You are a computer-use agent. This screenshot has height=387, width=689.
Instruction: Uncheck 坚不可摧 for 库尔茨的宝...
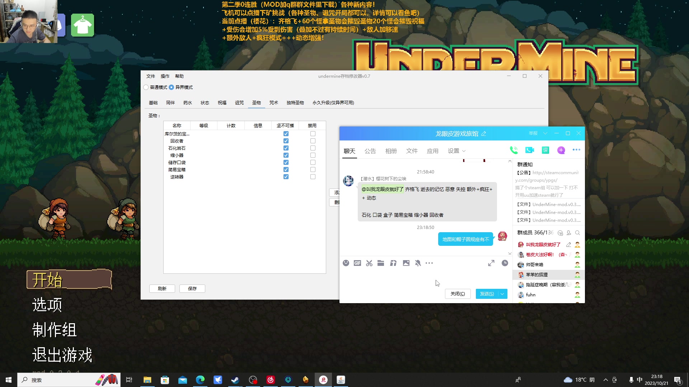(x=286, y=134)
